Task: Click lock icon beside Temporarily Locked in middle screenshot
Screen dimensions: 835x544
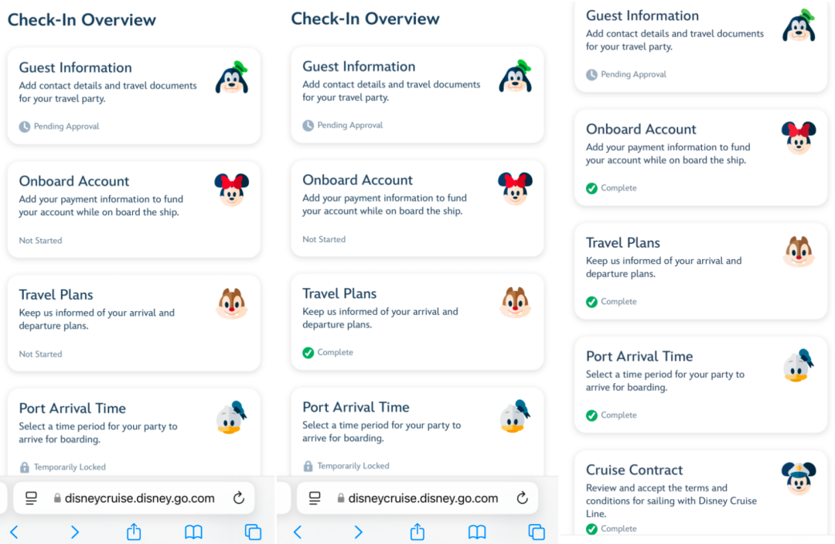Action: [x=308, y=466]
